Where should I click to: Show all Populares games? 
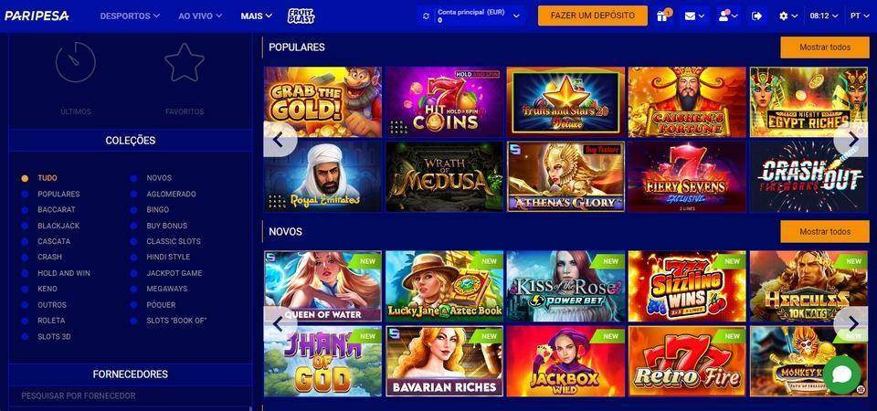click(825, 47)
